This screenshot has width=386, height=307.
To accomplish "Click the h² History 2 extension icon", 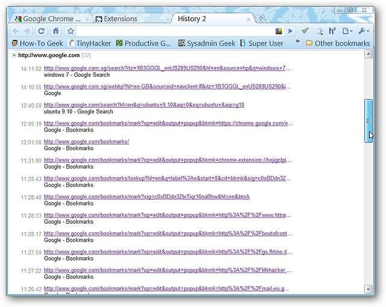I will [332, 31].
